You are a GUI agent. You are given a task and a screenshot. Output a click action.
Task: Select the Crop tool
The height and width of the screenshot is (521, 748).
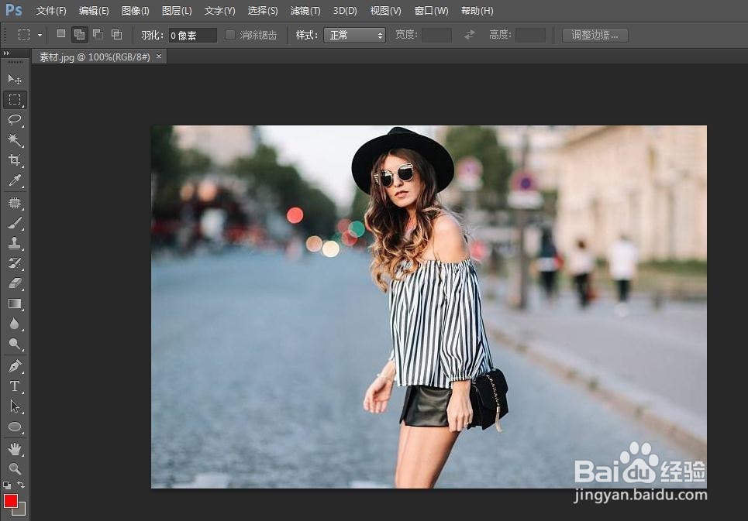[15, 160]
